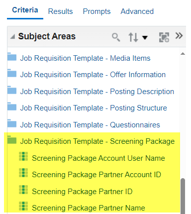Select the Advanced tab
191x214 pixels.
click(x=137, y=11)
